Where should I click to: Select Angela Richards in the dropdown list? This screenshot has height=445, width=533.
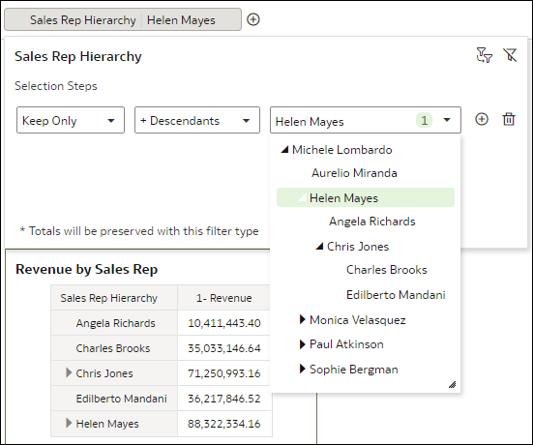click(371, 222)
